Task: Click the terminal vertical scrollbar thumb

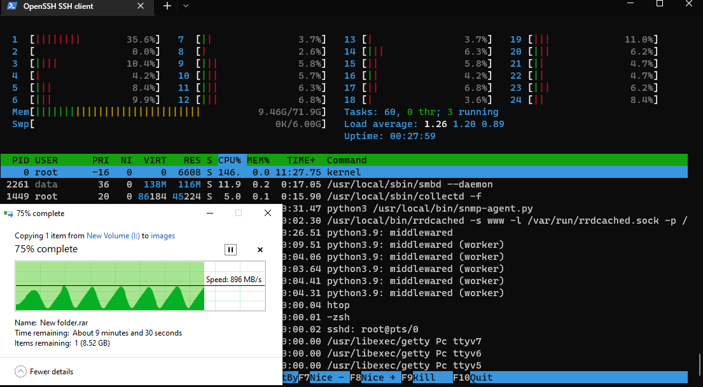Action: (x=700, y=365)
